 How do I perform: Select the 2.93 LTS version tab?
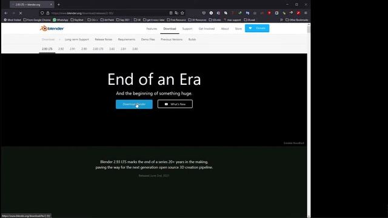(x=47, y=49)
